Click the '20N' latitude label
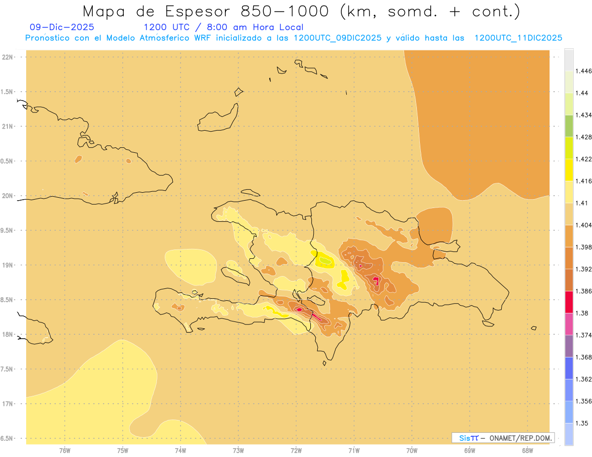 point(8,196)
